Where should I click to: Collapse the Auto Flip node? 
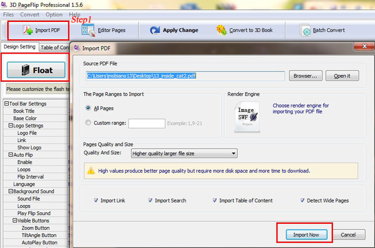pos(11,155)
